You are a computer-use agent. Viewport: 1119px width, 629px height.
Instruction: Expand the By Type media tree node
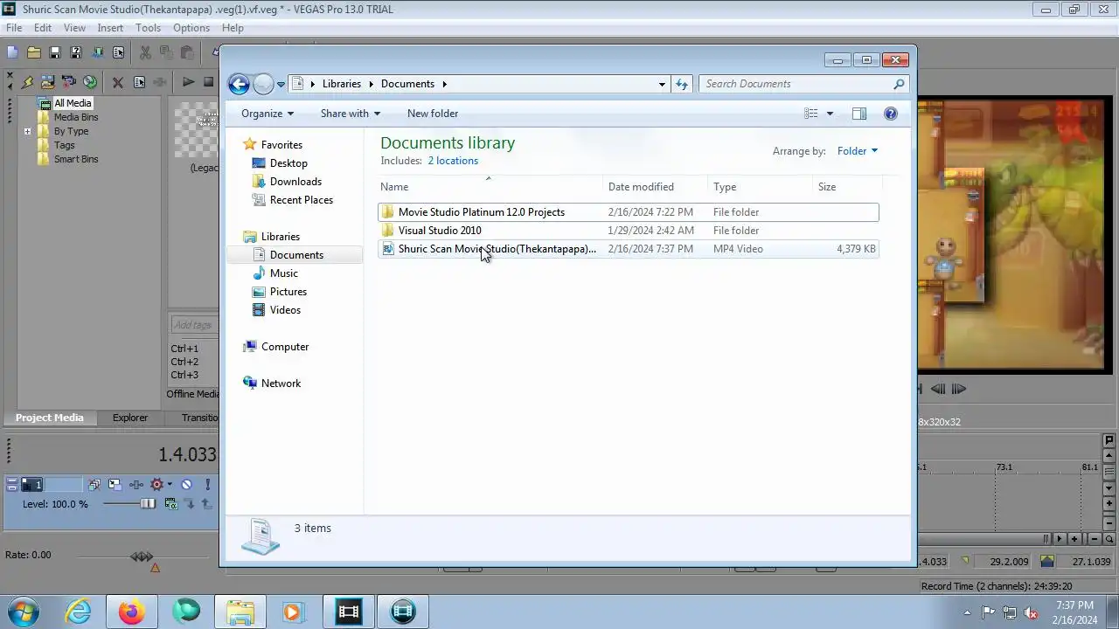[27, 131]
